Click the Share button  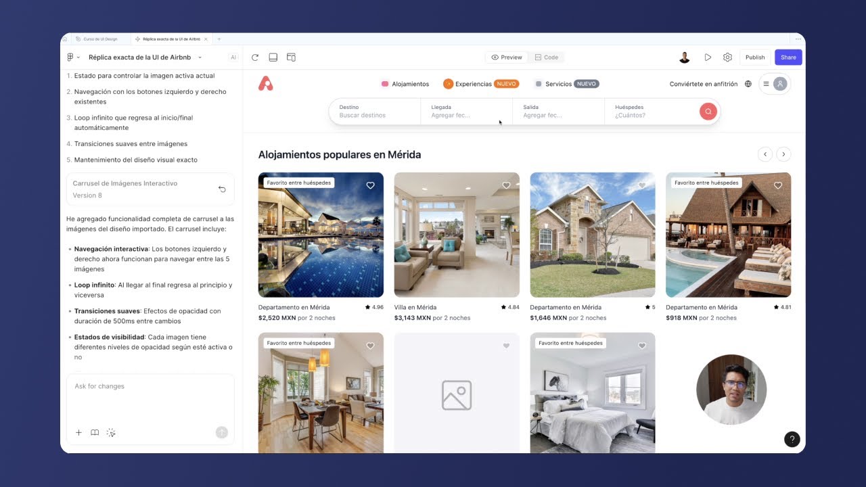tap(788, 57)
